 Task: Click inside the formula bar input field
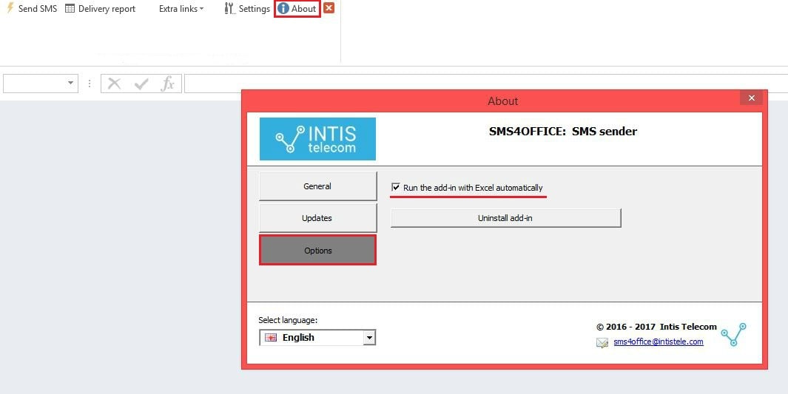[486, 84]
